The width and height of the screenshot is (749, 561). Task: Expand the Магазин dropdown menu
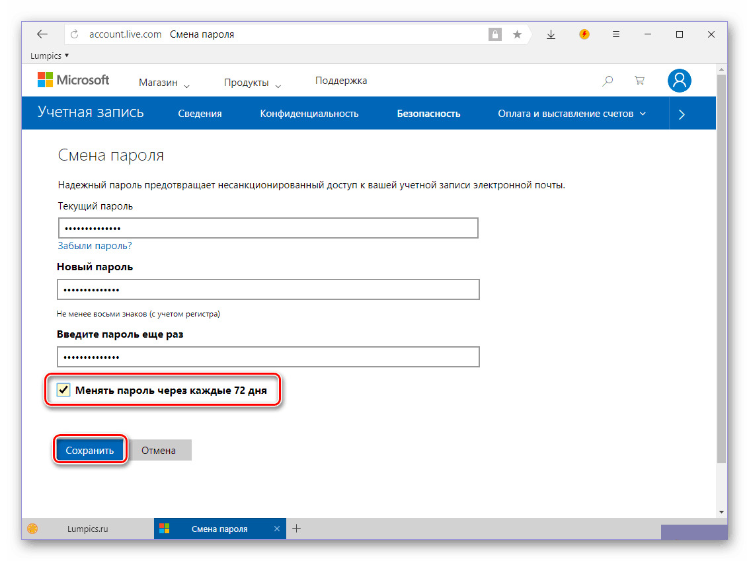(164, 83)
